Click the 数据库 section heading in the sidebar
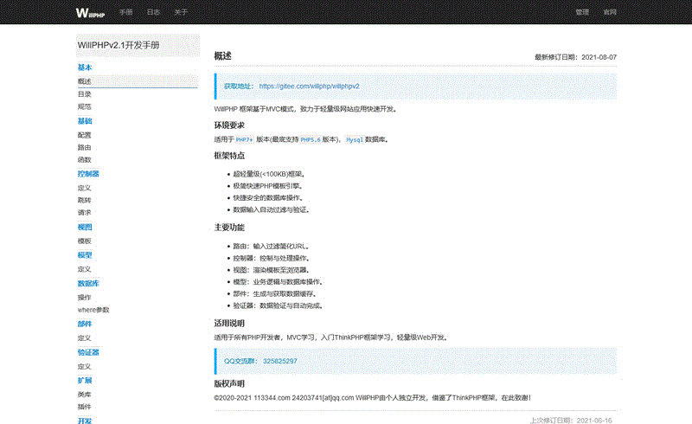Screen dimensions: 692x424 tap(88, 283)
